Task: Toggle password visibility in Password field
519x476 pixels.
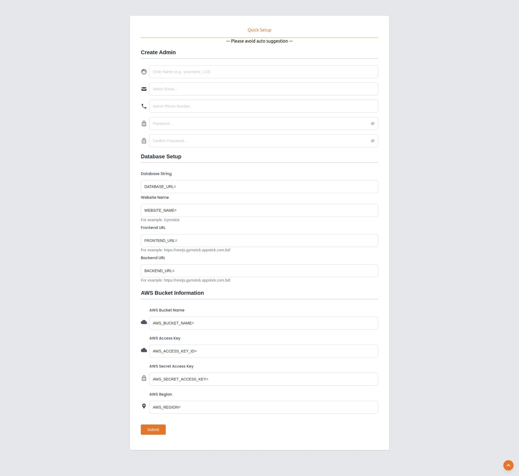Action: 373,124
